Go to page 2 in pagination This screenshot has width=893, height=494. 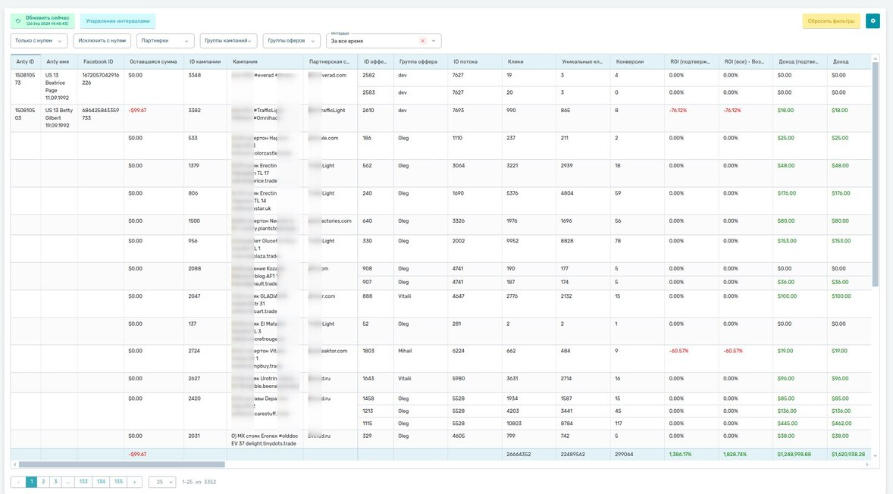[43, 482]
